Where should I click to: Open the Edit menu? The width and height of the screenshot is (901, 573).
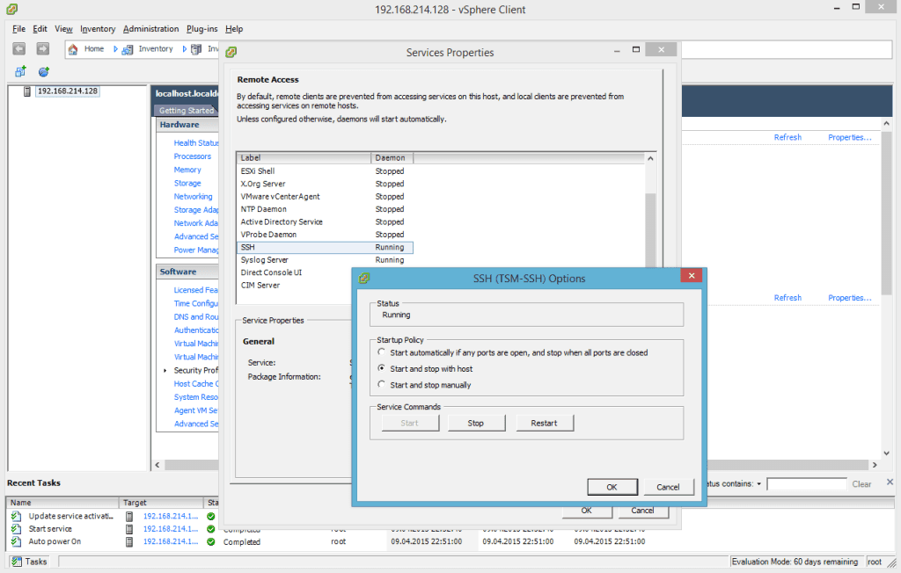40,29
